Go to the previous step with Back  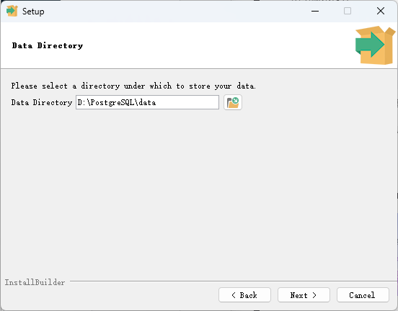(x=244, y=295)
